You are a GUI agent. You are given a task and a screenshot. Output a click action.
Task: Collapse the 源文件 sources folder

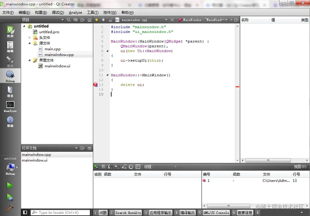pyautogui.click(x=30, y=43)
